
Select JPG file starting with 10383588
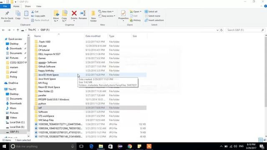point(60,124)
